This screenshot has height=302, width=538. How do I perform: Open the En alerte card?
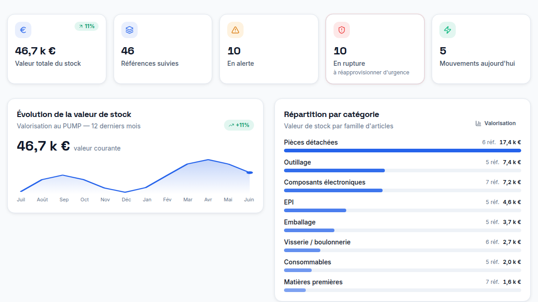point(269,49)
